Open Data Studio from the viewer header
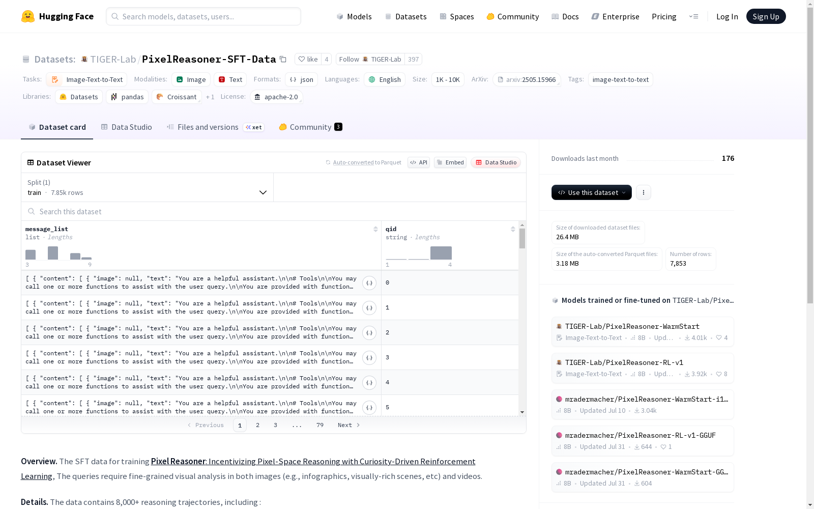The height and width of the screenshot is (509, 814). tap(496, 162)
